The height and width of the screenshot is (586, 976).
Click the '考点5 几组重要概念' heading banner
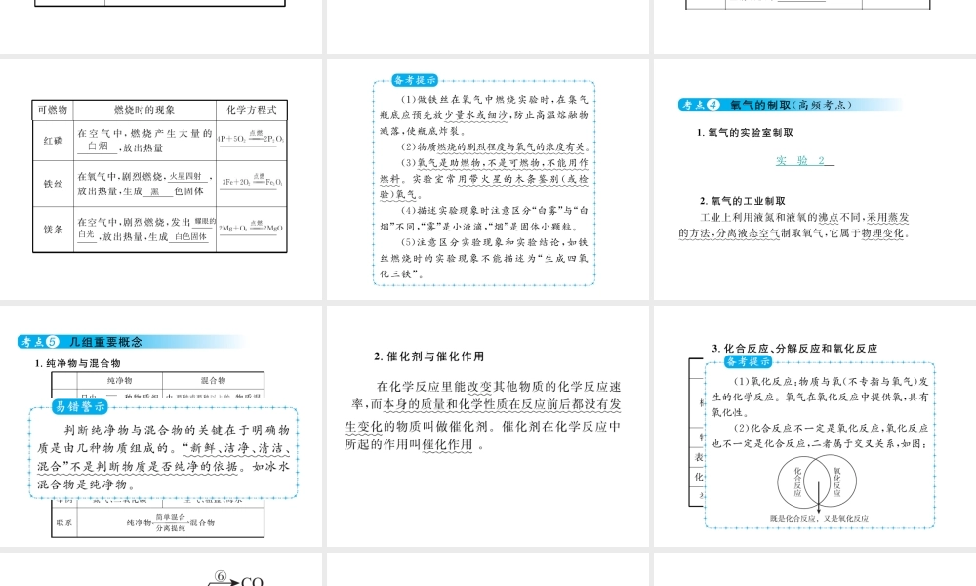pyautogui.click(x=132, y=341)
